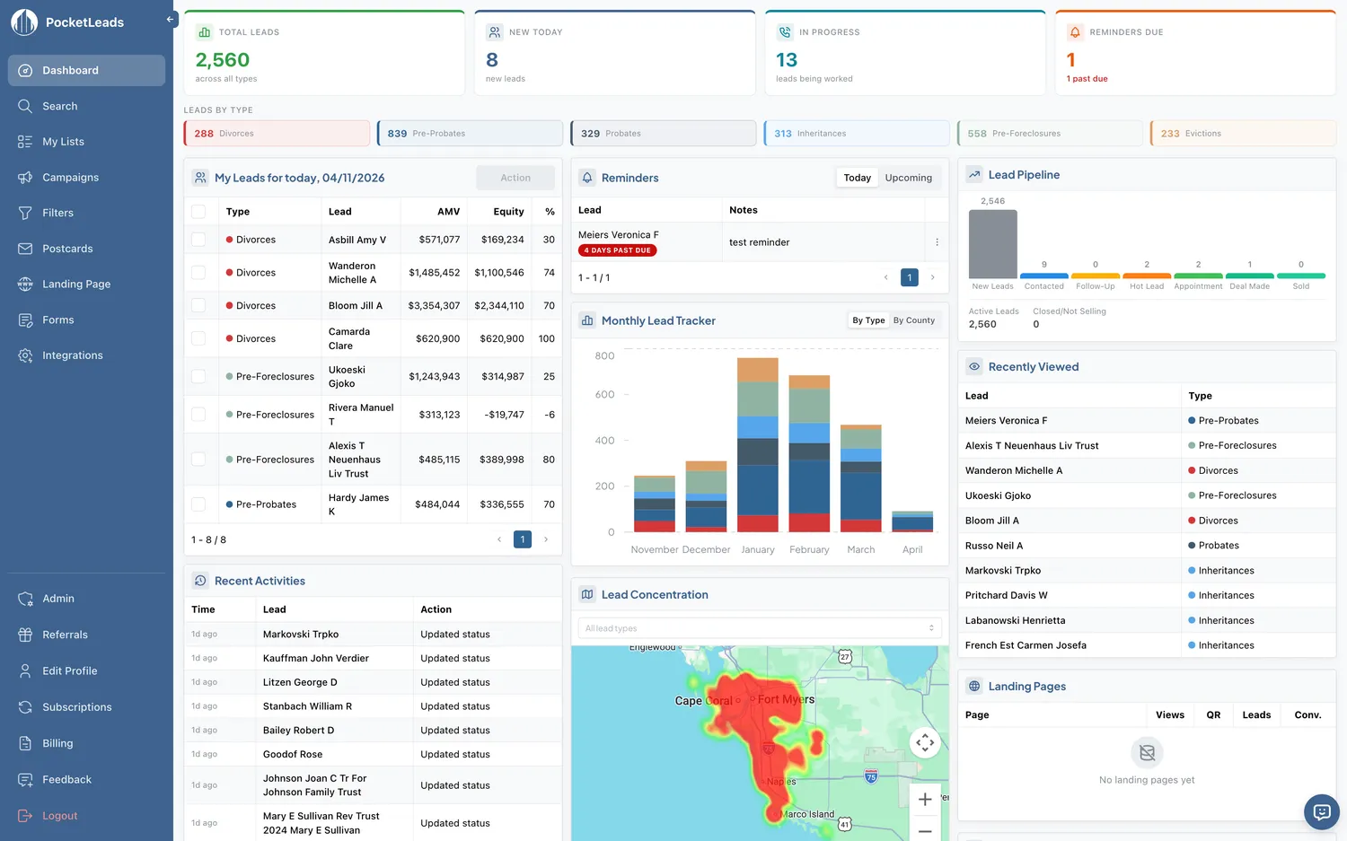Click the Total Leads chart icon
The height and width of the screenshot is (841, 1347).
click(x=204, y=32)
